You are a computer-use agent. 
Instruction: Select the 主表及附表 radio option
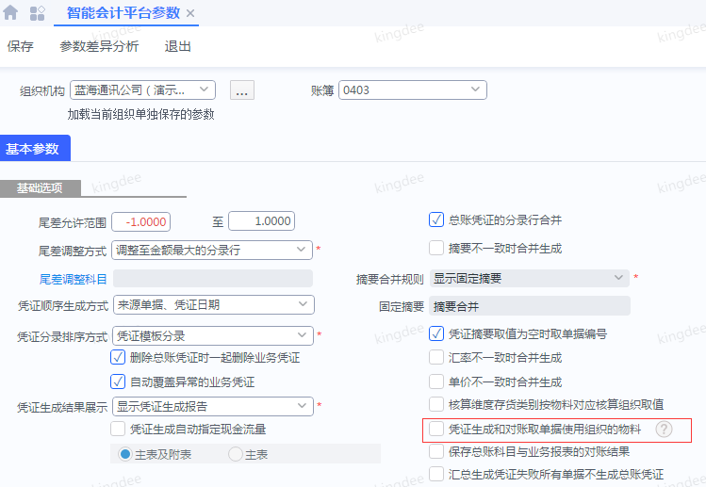click(x=125, y=454)
